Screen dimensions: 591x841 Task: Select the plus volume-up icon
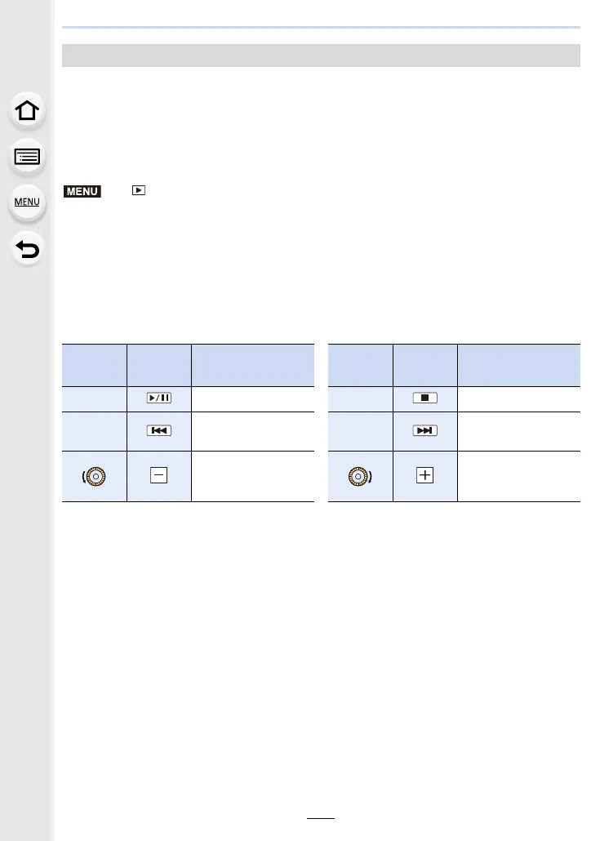(424, 476)
